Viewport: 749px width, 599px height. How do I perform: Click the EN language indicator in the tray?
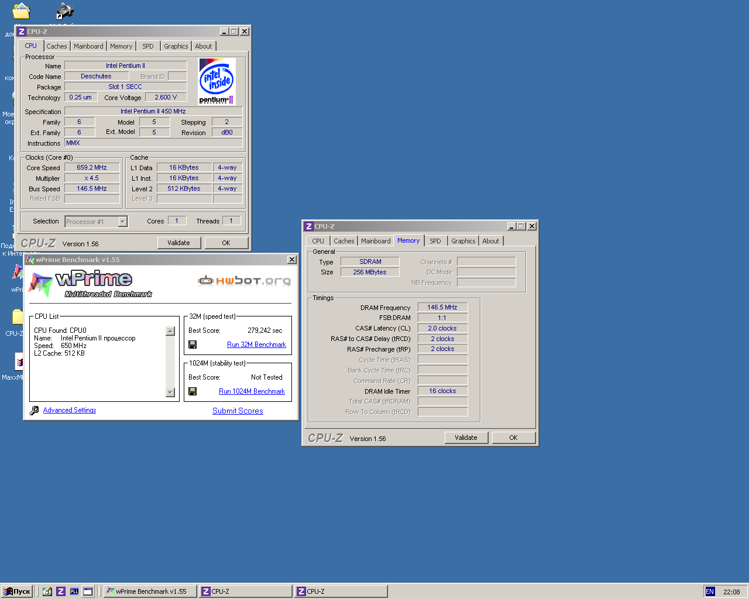click(710, 591)
